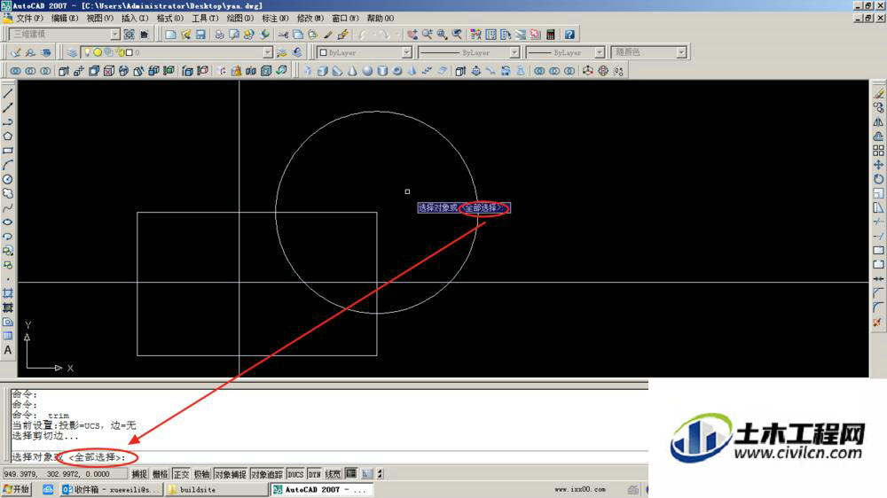
Task: Click the Match Properties brush icon
Action: pyautogui.click(x=327, y=35)
